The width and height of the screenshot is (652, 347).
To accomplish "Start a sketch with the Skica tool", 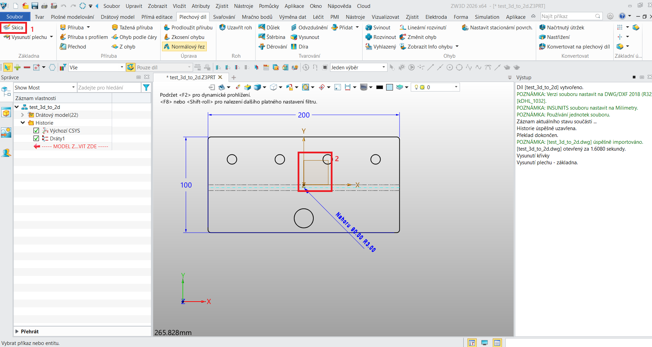I will [x=13, y=27].
